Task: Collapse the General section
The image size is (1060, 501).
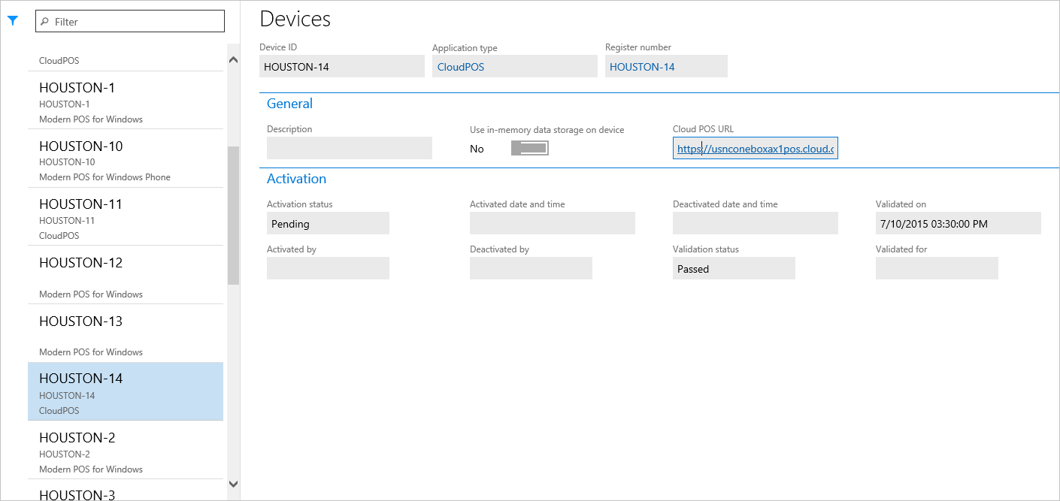Action: [x=289, y=103]
